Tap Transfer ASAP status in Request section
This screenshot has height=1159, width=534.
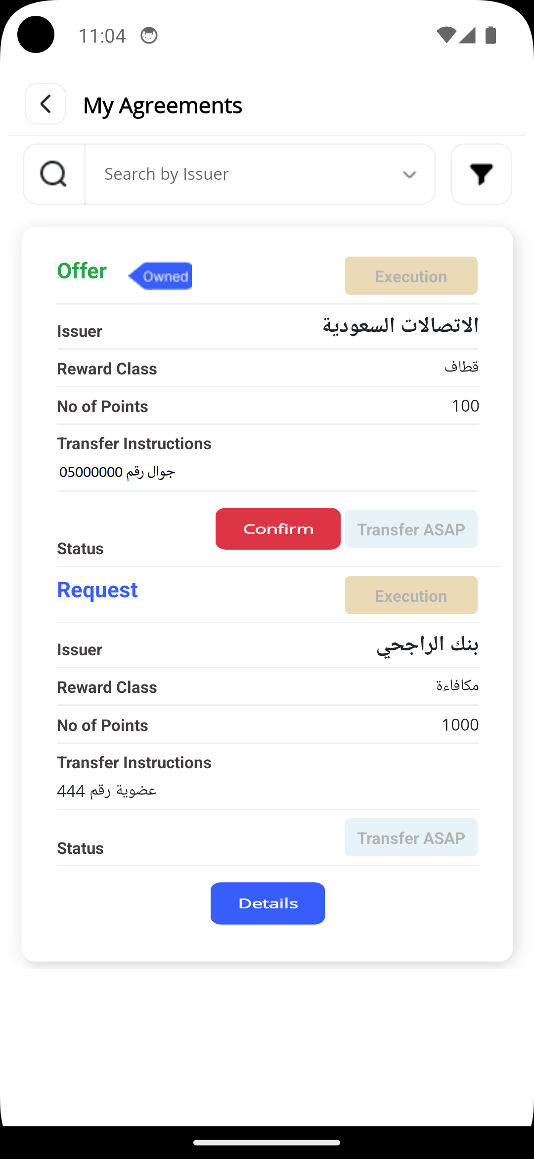[x=411, y=838]
